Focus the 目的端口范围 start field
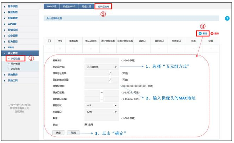Screen dimensions: 234x143 (92, 99)
